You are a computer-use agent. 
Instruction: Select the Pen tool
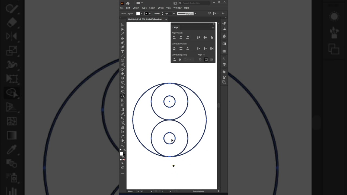pyautogui.click(x=122, y=43)
